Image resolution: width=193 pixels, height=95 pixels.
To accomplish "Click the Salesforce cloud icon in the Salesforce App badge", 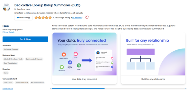I will (18, 18).
